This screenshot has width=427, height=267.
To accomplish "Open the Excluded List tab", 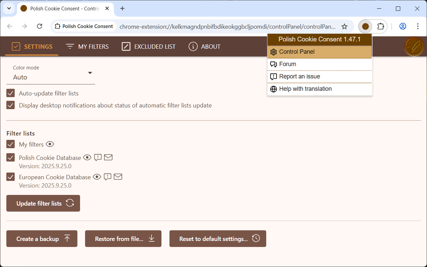I will pos(148,46).
